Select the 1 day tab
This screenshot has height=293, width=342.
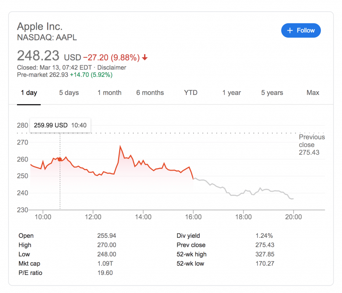[29, 93]
